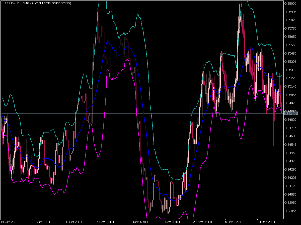
Task: Click price level 0.85055 on the scale
Action: pos(291,95)
